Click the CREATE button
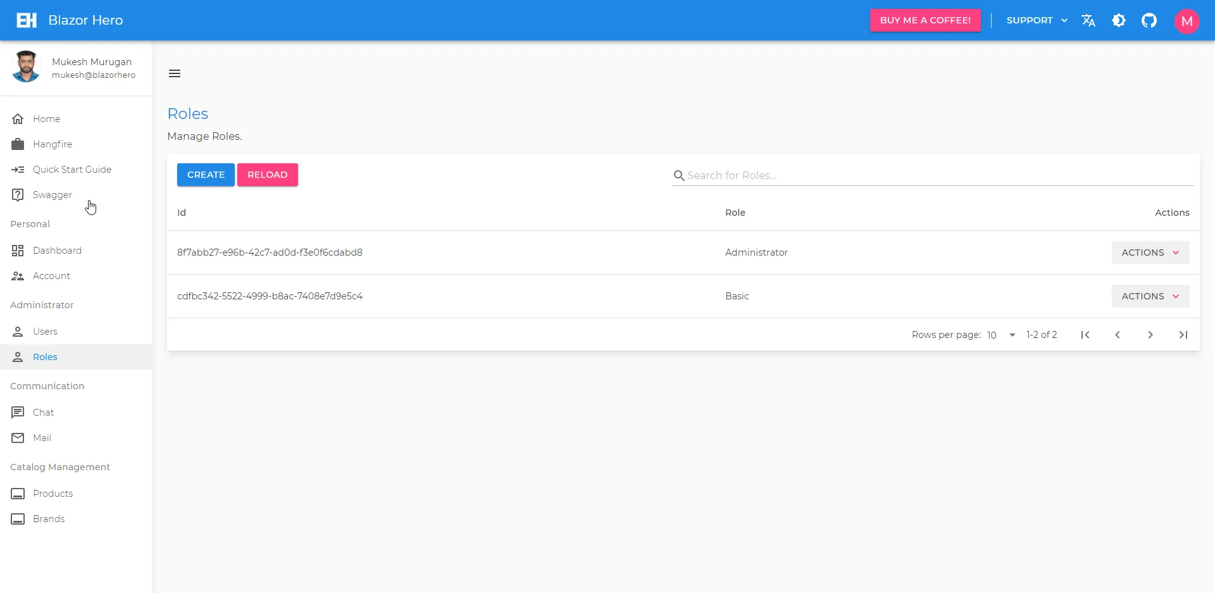Image resolution: width=1215 pixels, height=593 pixels. click(205, 175)
